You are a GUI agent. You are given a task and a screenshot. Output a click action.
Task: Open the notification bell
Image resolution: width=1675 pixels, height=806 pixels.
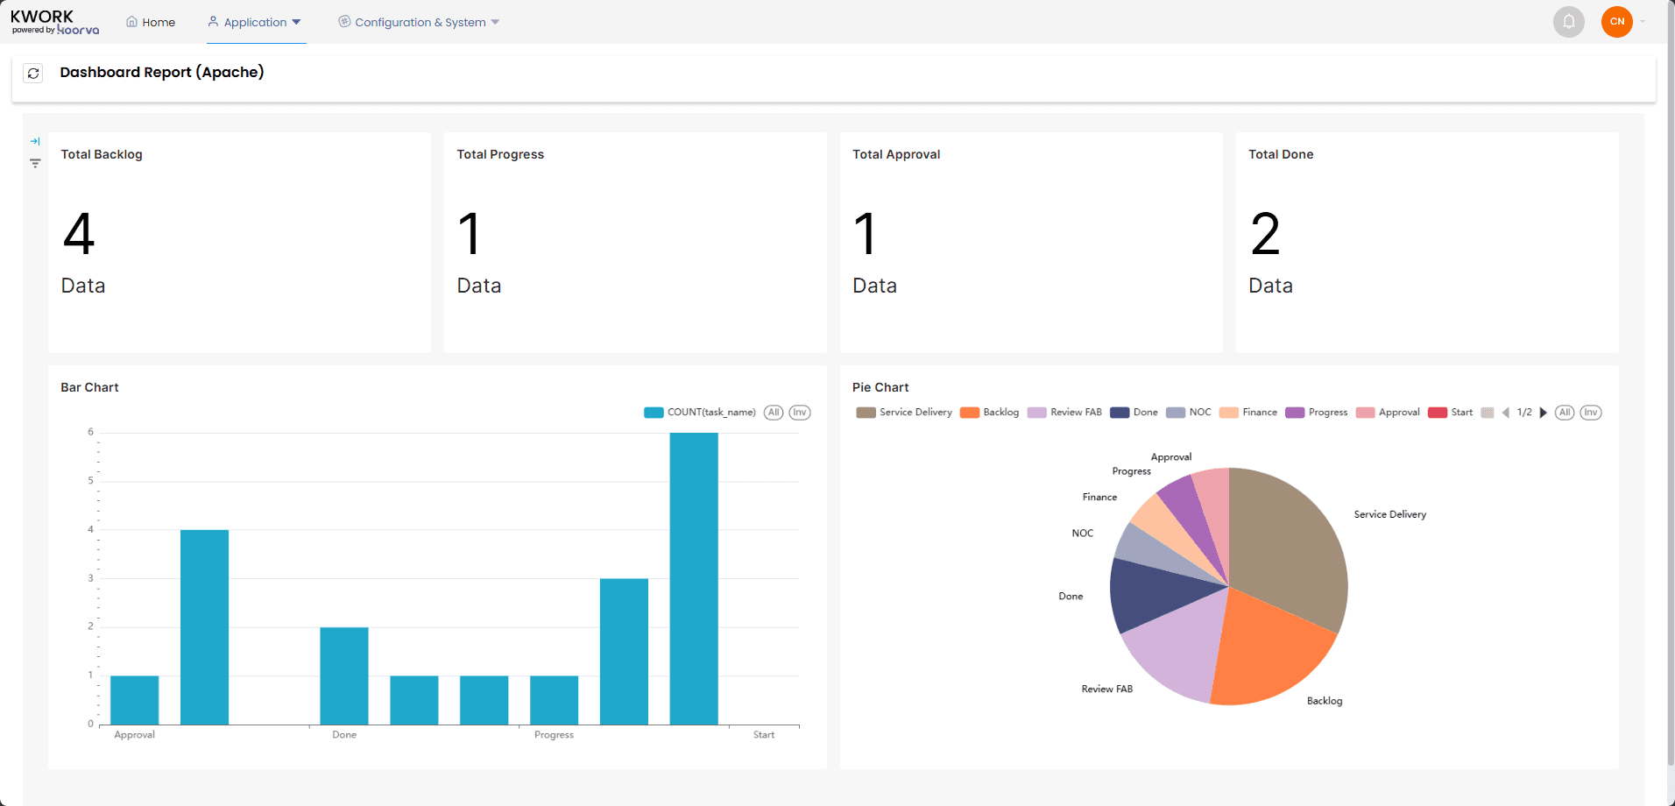(1568, 22)
